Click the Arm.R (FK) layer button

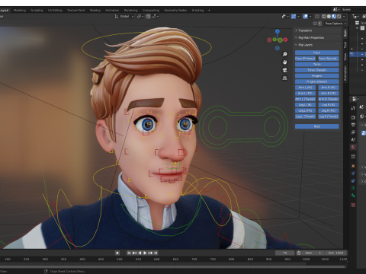coord(329,93)
